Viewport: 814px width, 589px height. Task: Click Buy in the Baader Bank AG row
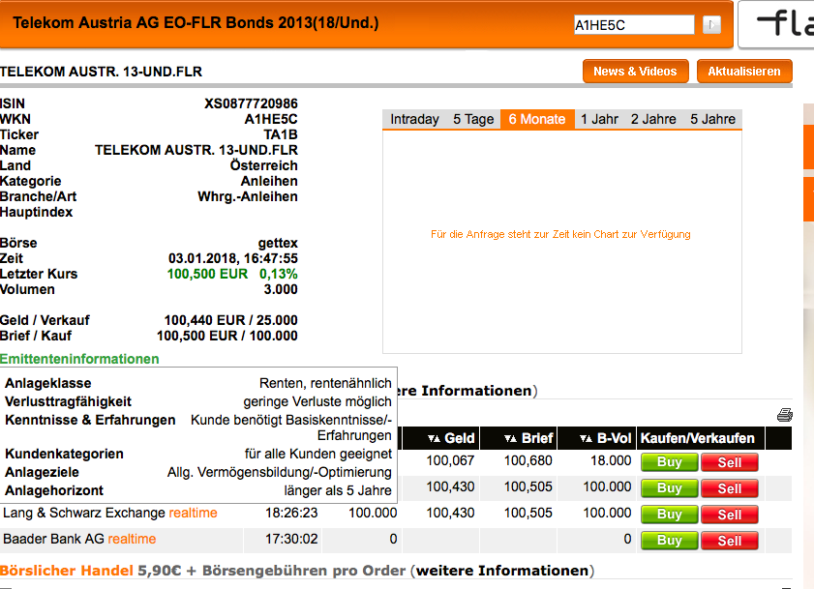(669, 541)
